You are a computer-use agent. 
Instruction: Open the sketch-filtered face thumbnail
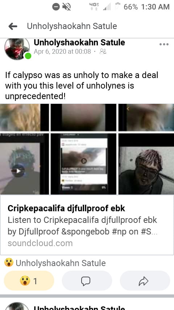click(146, 164)
